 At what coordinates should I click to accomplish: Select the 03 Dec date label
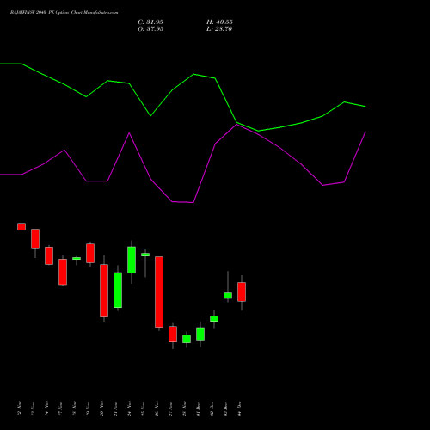pyautogui.click(x=225, y=408)
